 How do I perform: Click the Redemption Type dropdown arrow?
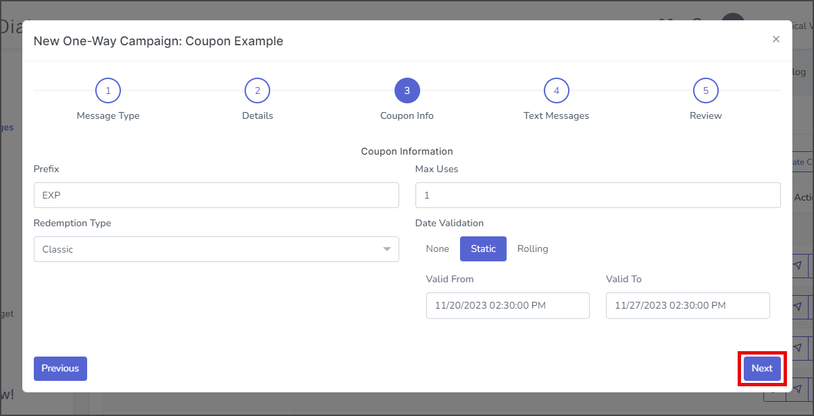387,249
